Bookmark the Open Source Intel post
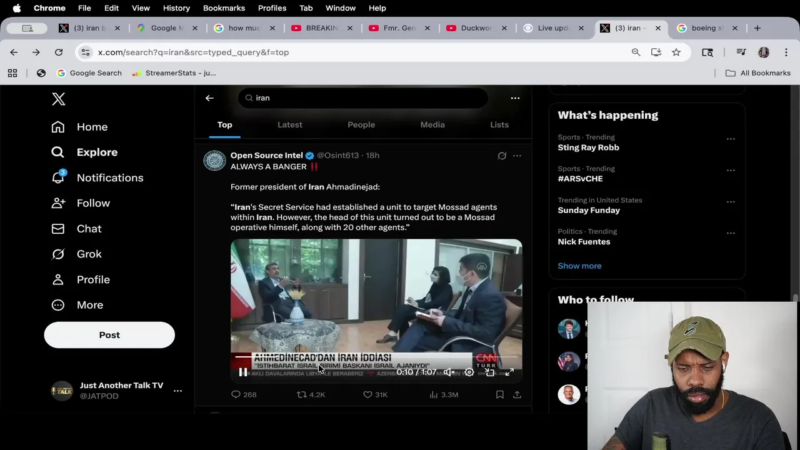Viewport: 800px width, 450px height. pos(499,394)
